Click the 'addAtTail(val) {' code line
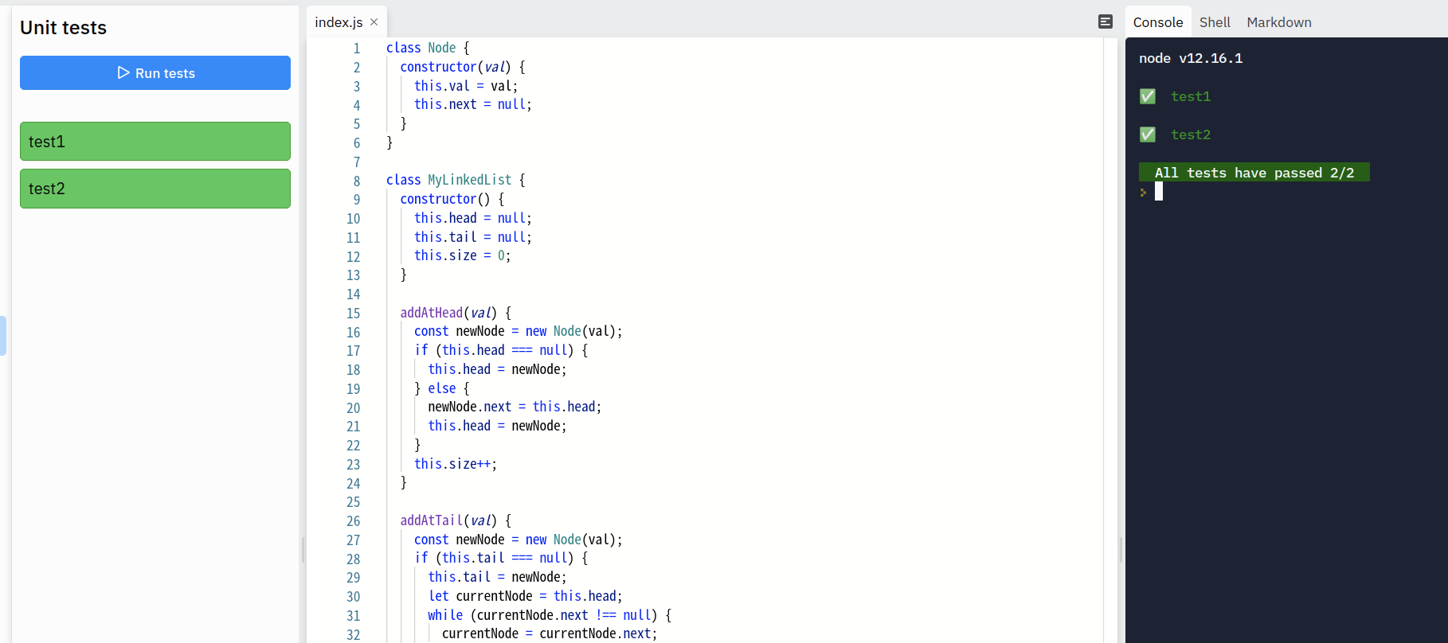Viewport: 1448px width, 643px height. (456, 520)
